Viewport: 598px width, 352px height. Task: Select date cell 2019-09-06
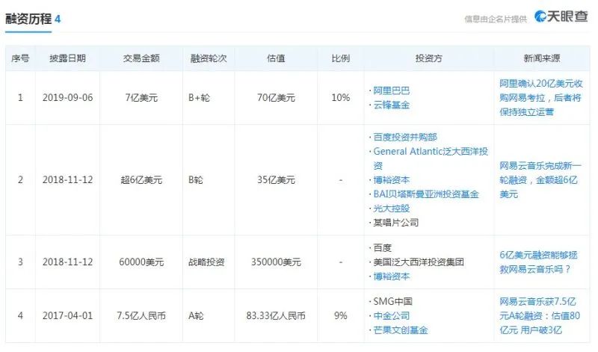(x=67, y=98)
